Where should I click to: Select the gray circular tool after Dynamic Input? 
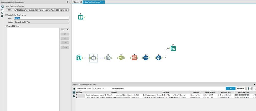[108, 58]
